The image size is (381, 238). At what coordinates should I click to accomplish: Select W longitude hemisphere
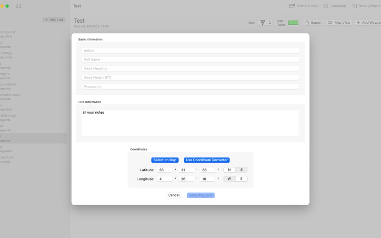tap(230, 179)
